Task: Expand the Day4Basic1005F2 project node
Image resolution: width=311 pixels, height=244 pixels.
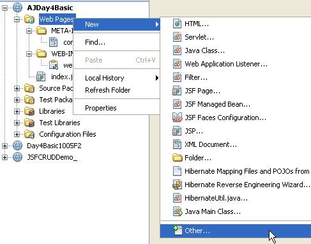Action: pos(4,146)
